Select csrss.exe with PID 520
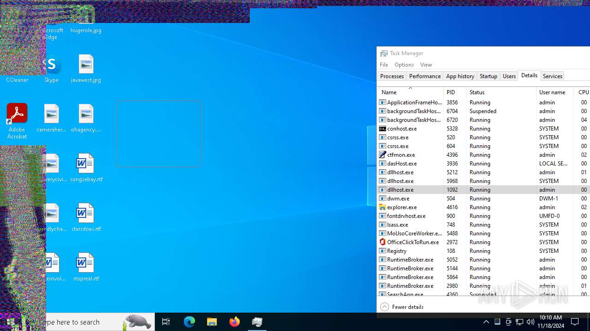590x331 pixels. pyautogui.click(x=484, y=137)
